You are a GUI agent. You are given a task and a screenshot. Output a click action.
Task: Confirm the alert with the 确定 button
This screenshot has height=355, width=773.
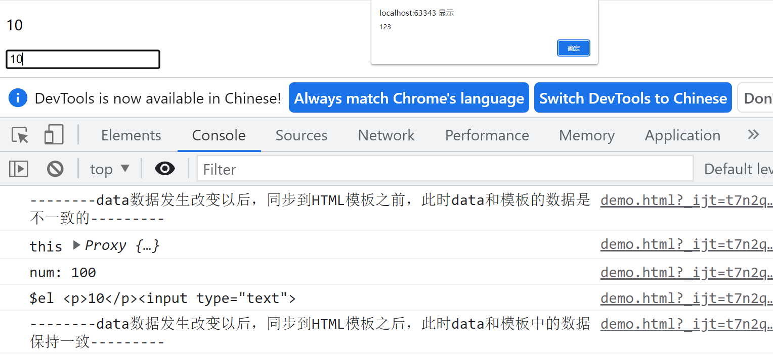[574, 48]
